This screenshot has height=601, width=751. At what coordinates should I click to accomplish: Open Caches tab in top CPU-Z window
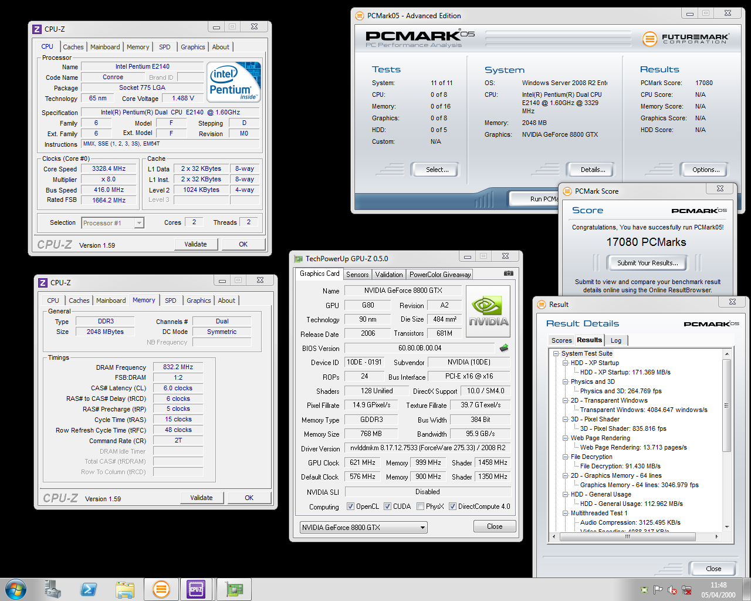[x=73, y=47]
